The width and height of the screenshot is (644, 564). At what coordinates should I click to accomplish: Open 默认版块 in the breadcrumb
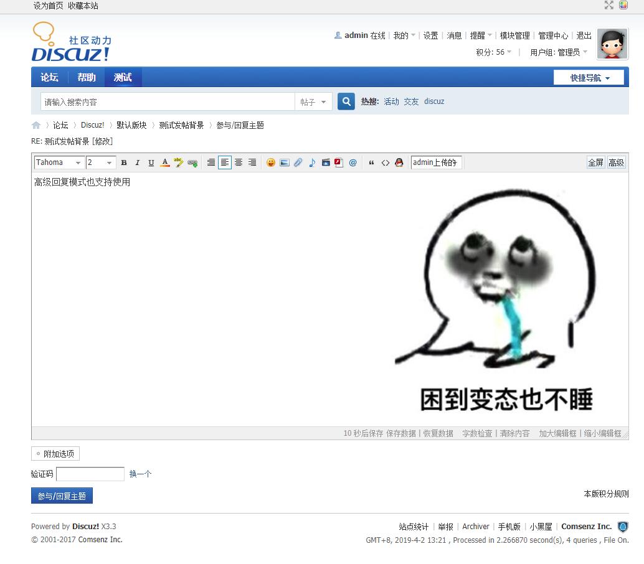131,125
